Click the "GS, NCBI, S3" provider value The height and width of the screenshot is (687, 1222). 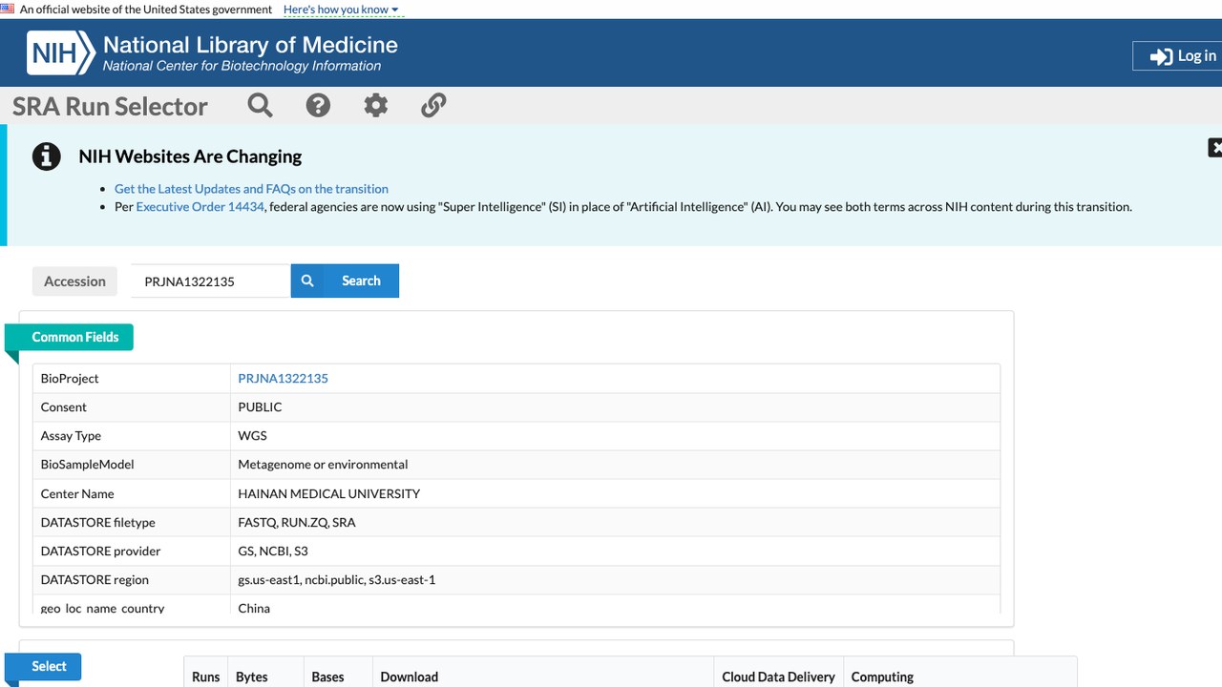[273, 551]
